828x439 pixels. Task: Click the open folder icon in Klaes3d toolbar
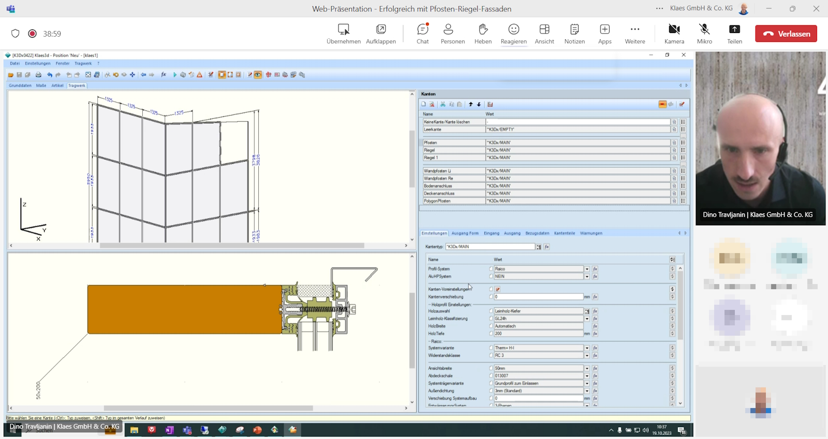[x=11, y=75]
